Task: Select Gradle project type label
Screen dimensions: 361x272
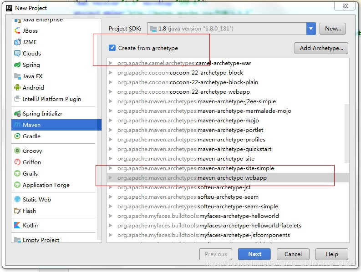Action: (x=31, y=136)
